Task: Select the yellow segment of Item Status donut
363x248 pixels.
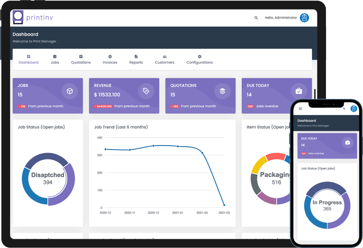Action: pyautogui.click(x=258, y=164)
